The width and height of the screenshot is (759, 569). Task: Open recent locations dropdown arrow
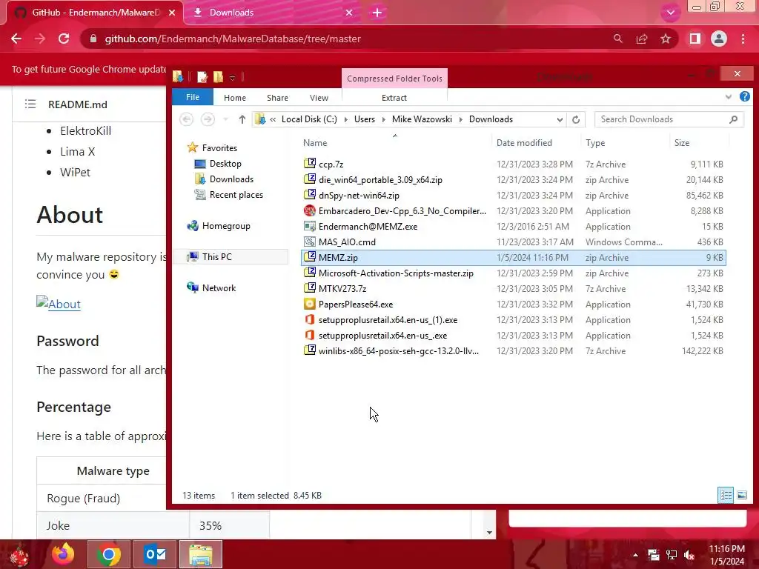coord(225,119)
